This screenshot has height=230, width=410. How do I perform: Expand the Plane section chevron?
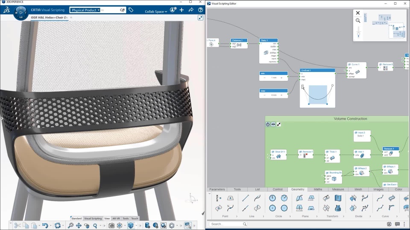click(x=317, y=216)
